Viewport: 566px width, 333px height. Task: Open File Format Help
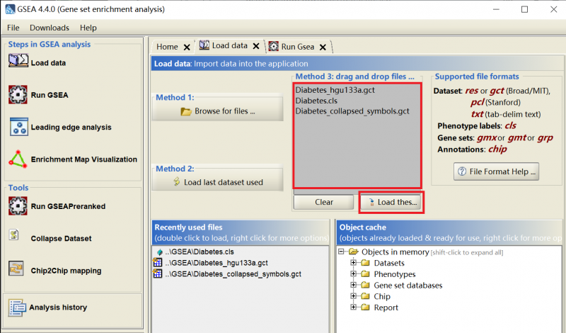pyautogui.click(x=497, y=171)
